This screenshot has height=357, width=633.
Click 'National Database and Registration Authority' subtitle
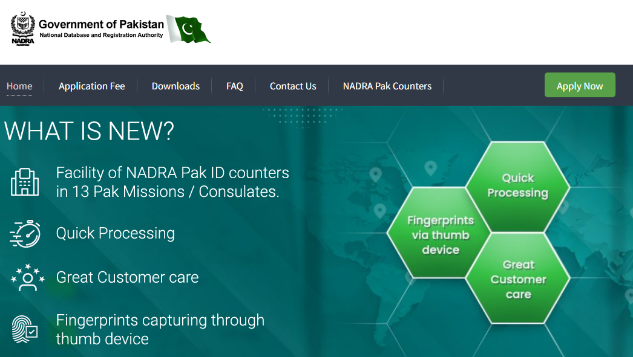(x=101, y=35)
